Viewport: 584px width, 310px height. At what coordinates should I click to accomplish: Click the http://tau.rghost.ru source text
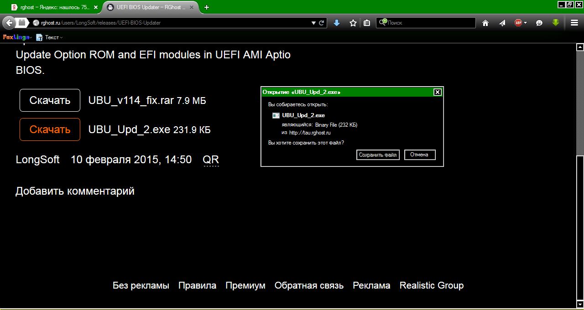pyautogui.click(x=310, y=133)
